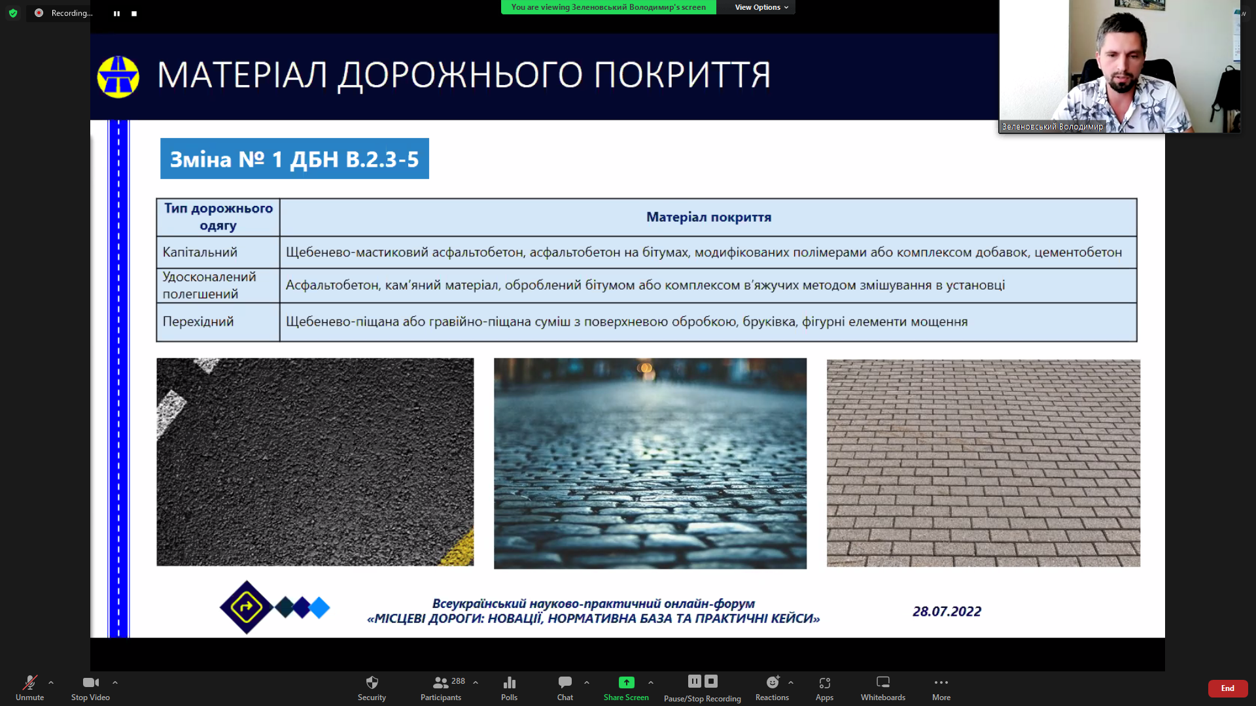Open the More options ellipsis
This screenshot has width=1256, height=706.
(x=941, y=682)
